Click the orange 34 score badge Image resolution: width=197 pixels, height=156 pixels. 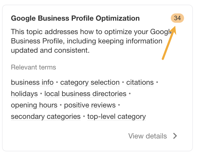[177, 18]
